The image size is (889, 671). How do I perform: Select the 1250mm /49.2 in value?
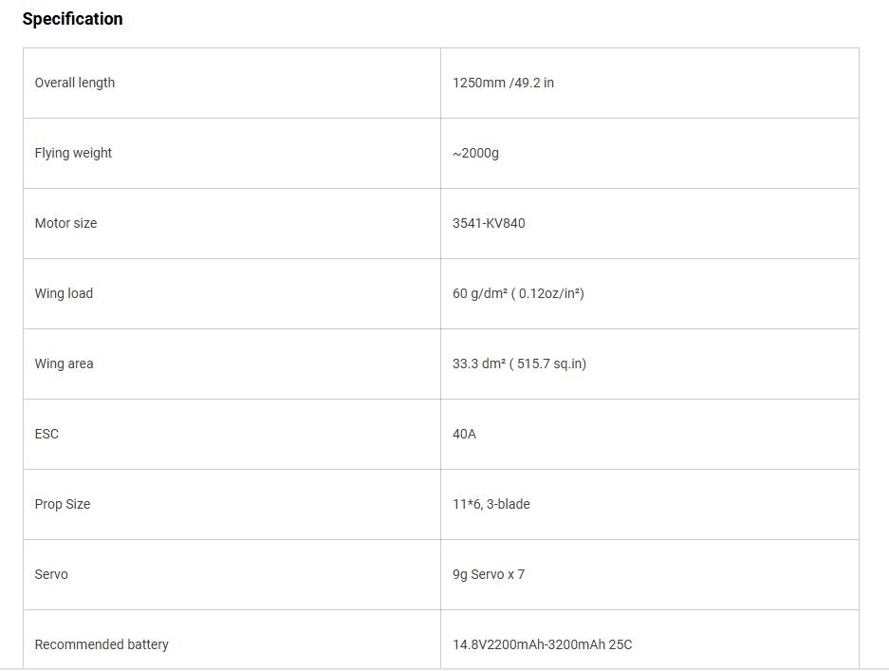pyautogui.click(x=503, y=83)
